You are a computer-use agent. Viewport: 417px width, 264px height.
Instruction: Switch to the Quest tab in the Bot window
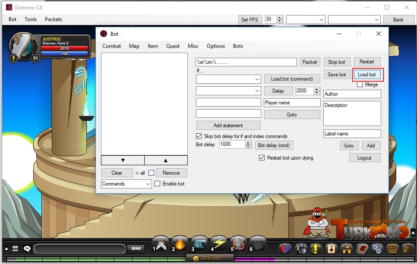(173, 46)
